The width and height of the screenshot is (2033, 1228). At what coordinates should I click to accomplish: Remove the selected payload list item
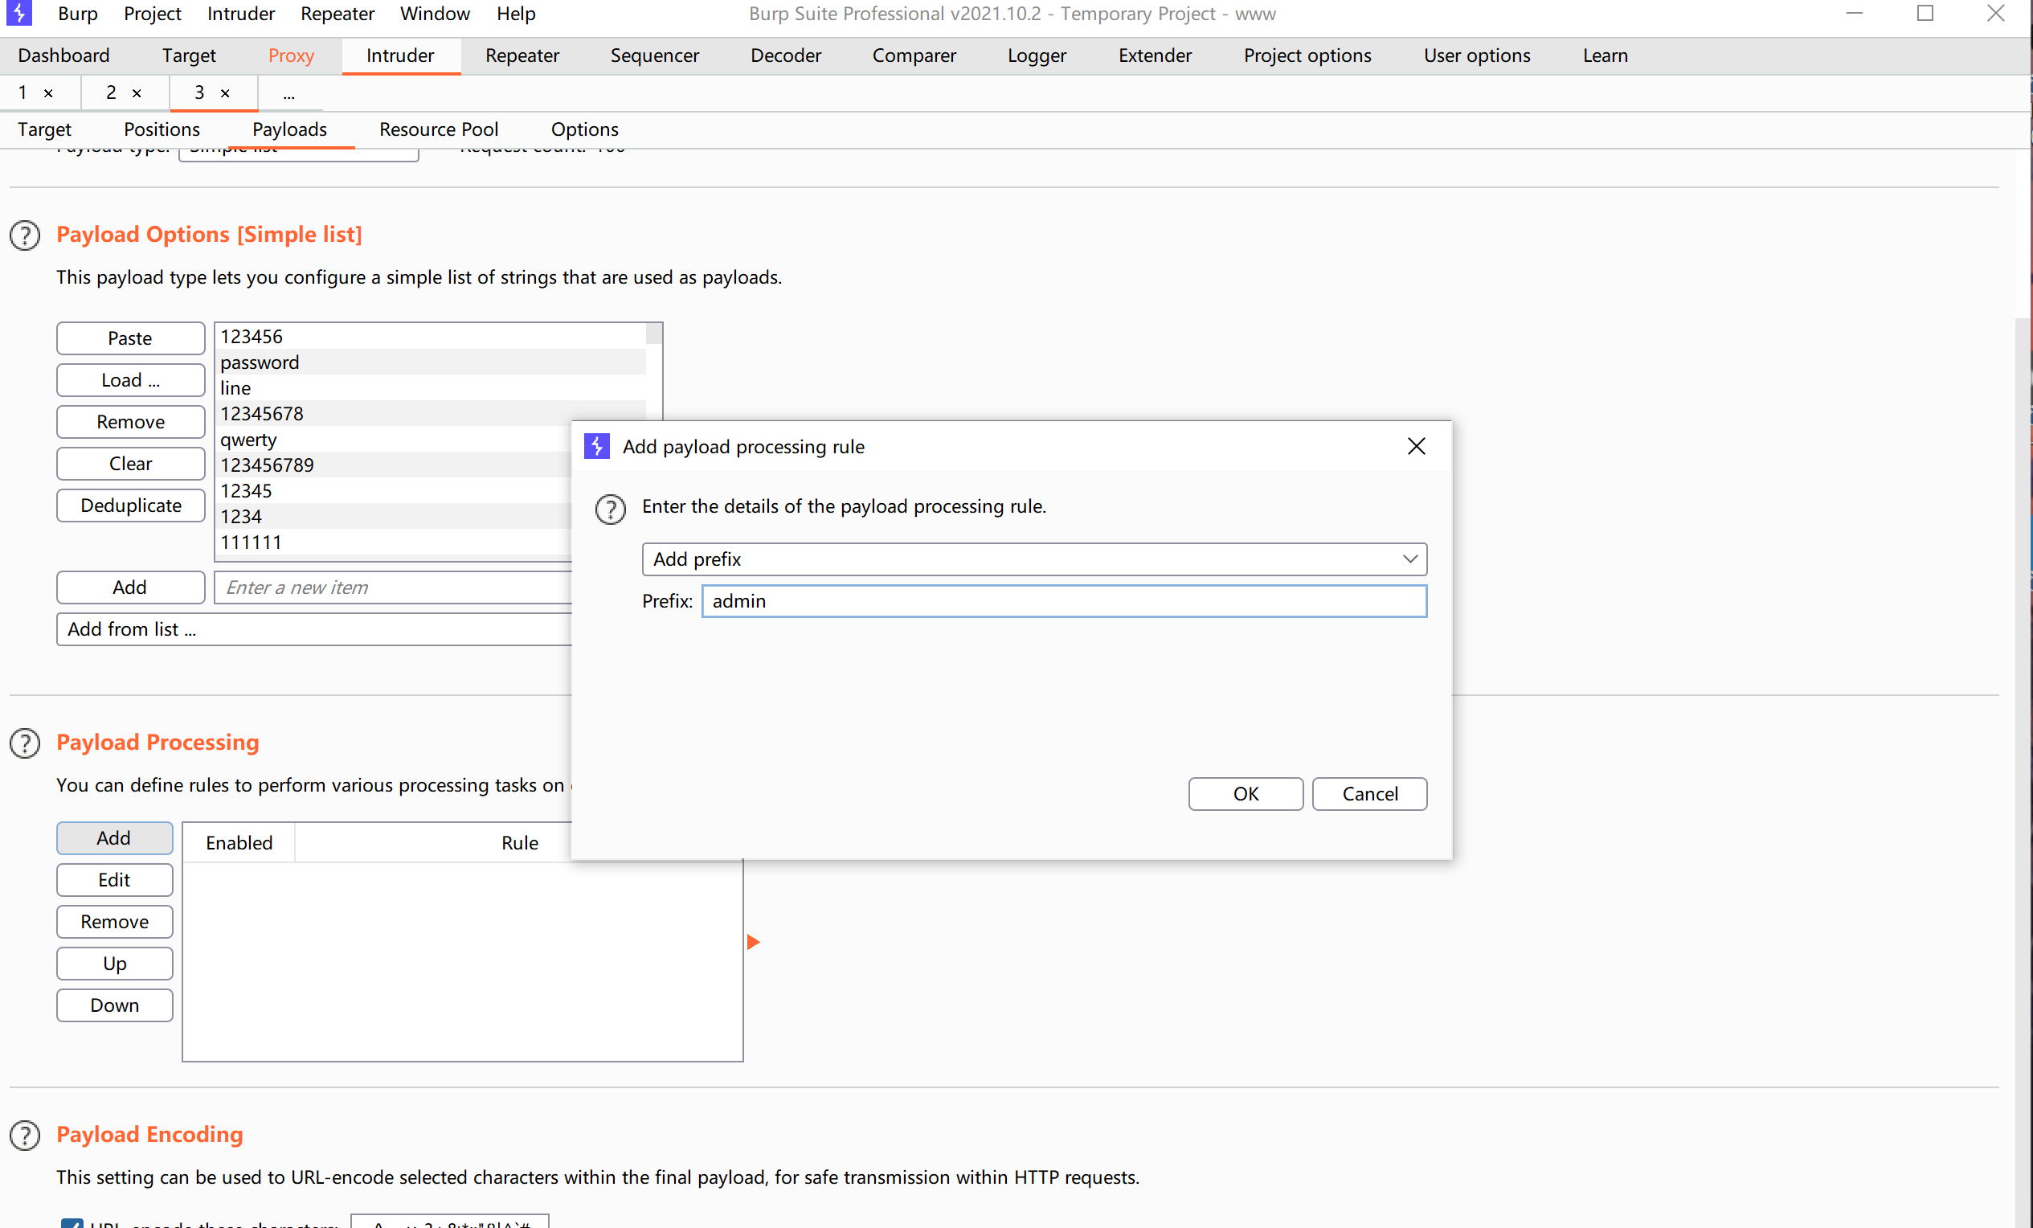coord(130,422)
